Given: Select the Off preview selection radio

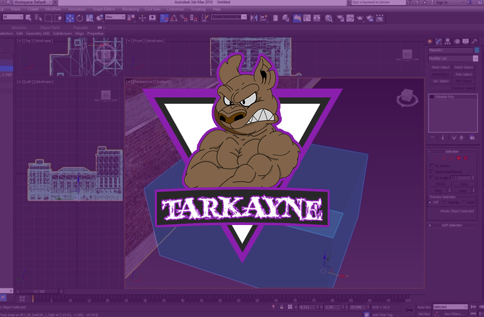Looking at the screenshot, I should 430,203.
